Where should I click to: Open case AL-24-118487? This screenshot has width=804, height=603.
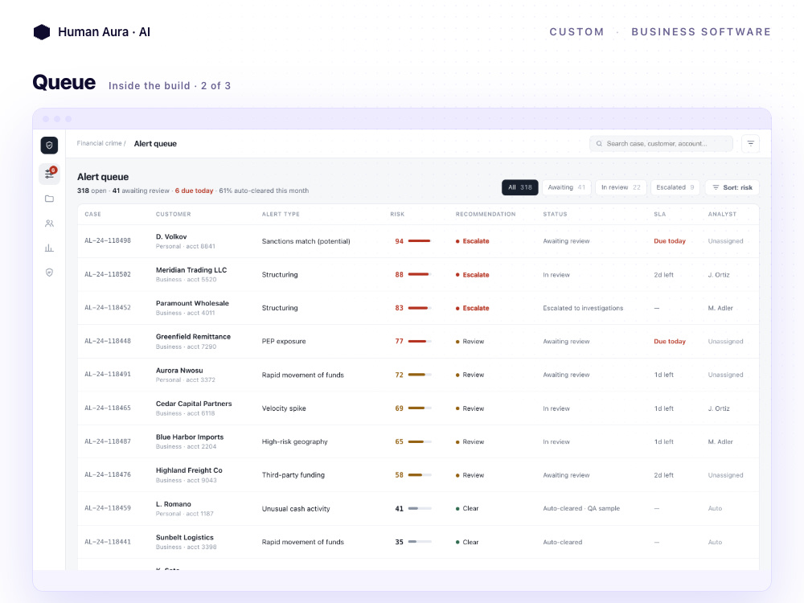click(x=108, y=441)
